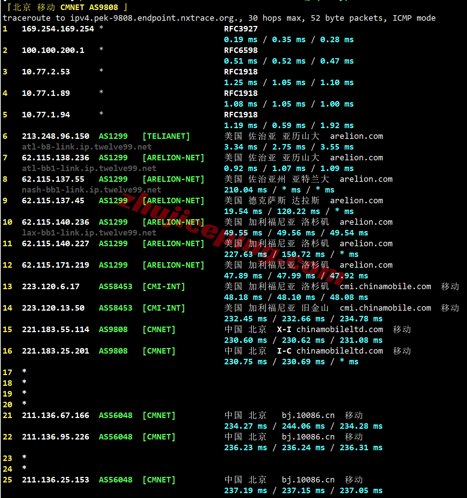Click latency value 49.55 ms

pos(243,233)
